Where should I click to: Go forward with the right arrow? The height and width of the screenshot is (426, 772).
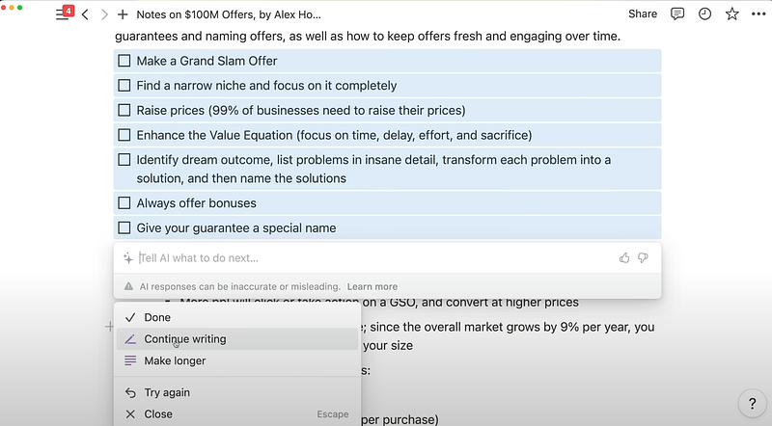[x=104, y=14]
